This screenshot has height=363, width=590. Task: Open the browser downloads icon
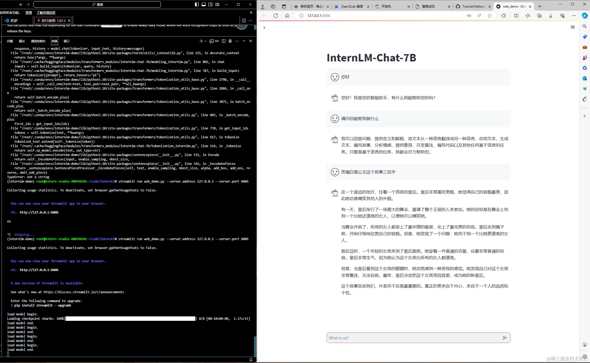pos(551,16)
